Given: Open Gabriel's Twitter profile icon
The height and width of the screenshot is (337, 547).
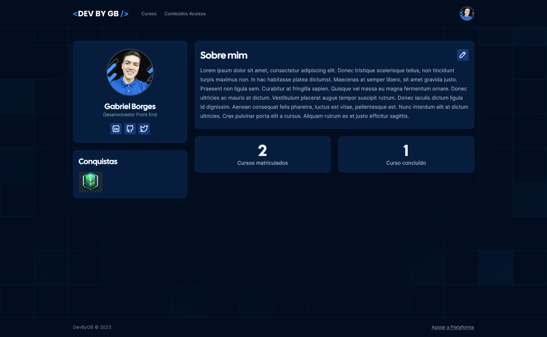Looking at the screenshot, I should 144,129.
